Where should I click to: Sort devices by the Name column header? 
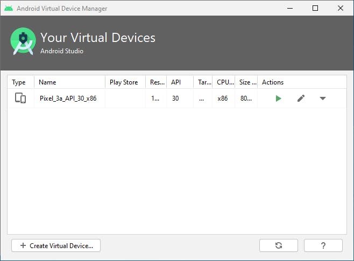click(x=69, y=82)
